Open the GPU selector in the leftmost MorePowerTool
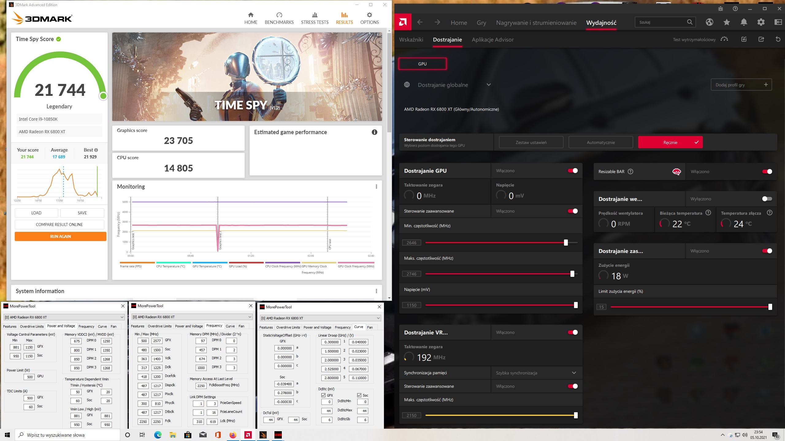This screenshot has height=441, width=785. click(63, 317)
